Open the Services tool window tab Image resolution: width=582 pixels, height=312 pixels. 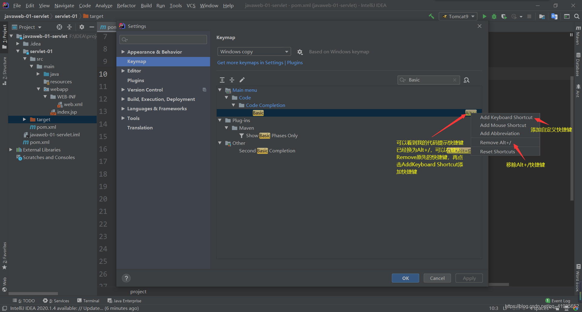pyautogui.click(x=56, y=301)
